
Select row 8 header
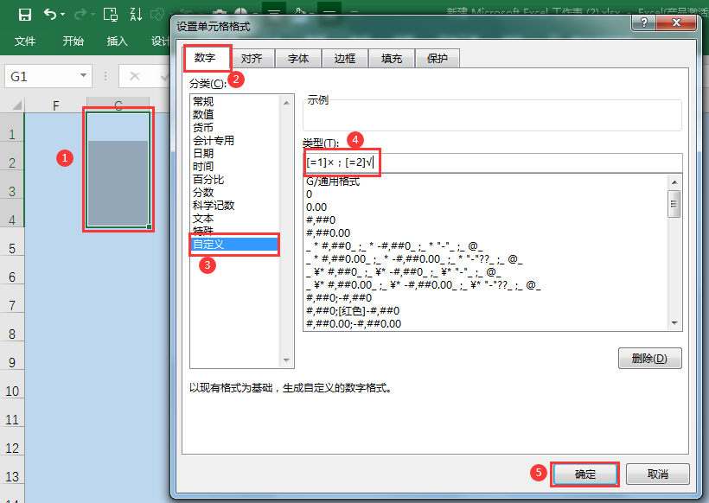12,334
